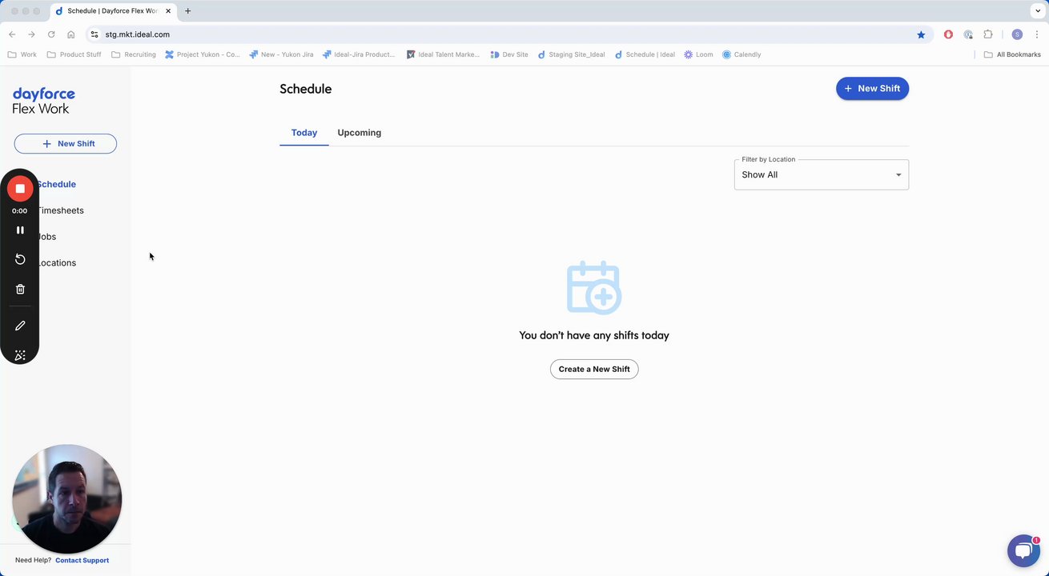The height and width of the screenshot is (576, 1049).
Task: Click the 0:00 recording timer
Action: click(x=19, y=211)
